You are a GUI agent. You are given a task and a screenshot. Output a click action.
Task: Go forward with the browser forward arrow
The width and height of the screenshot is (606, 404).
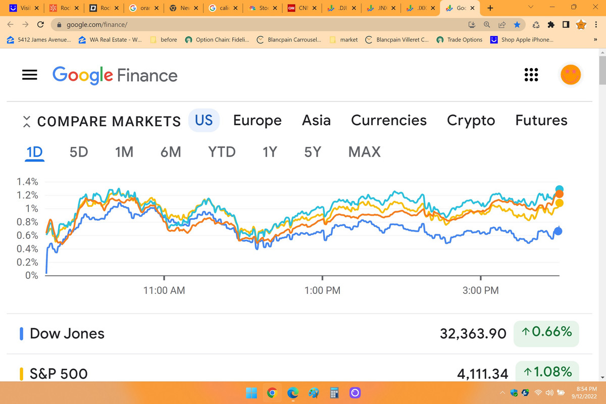point(25,24)
